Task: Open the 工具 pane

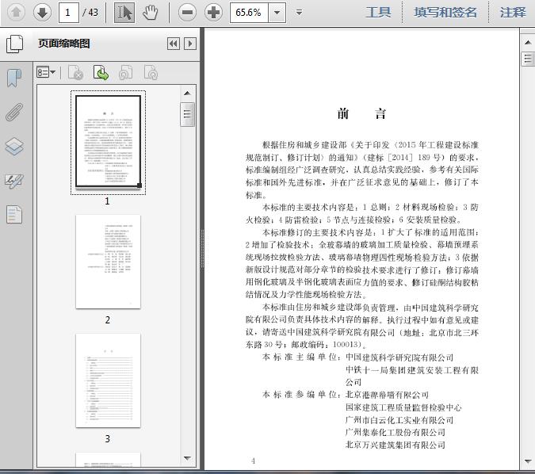Action: coord(378,12)
